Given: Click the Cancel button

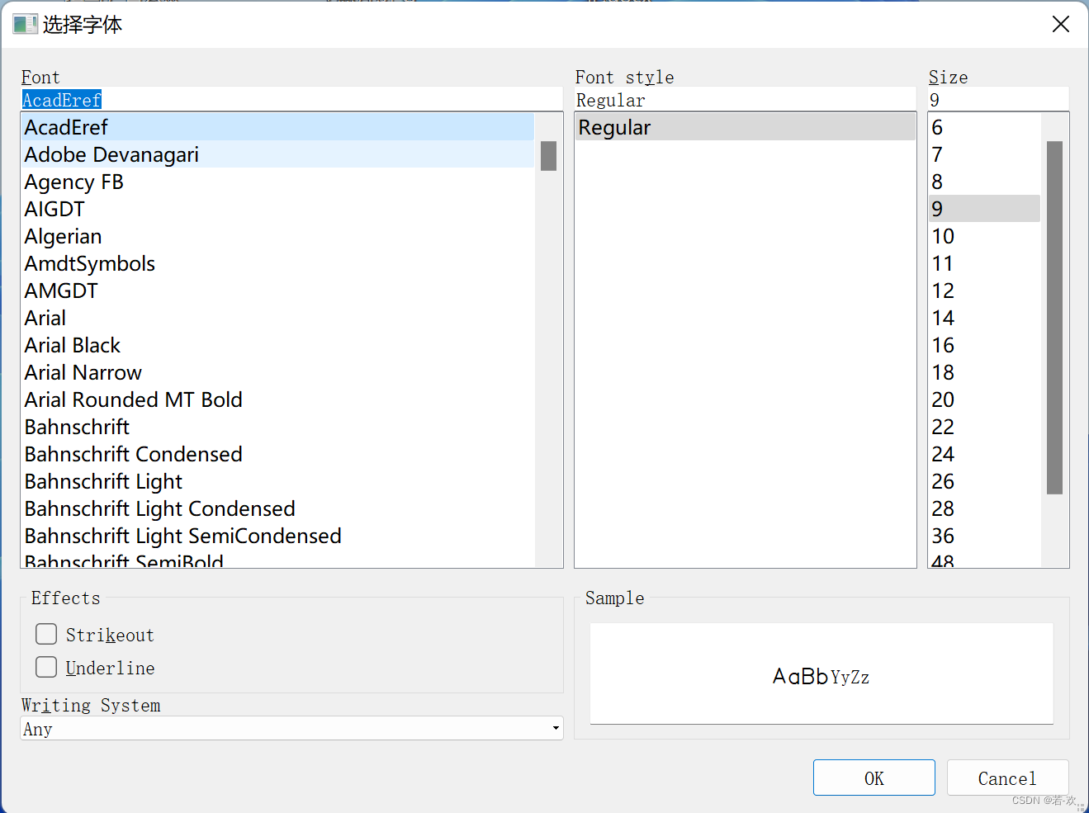Looking at the screenshot, I should 1007,778.
